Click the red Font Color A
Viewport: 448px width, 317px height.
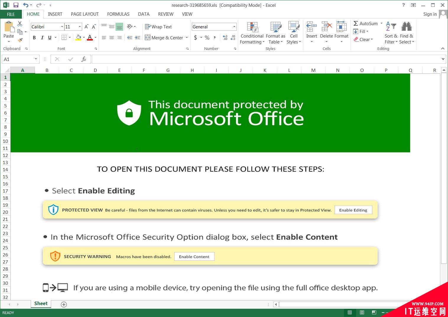point(90,38)
